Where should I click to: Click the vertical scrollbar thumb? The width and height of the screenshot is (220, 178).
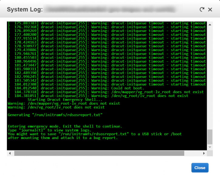click(x=210, y=137)
